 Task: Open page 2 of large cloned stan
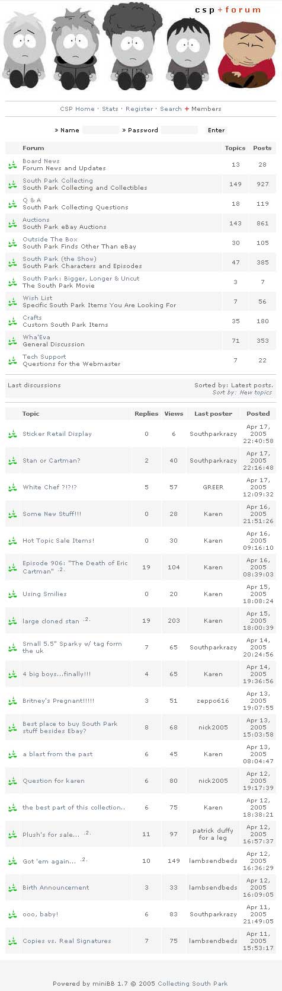tap(86, 620)
